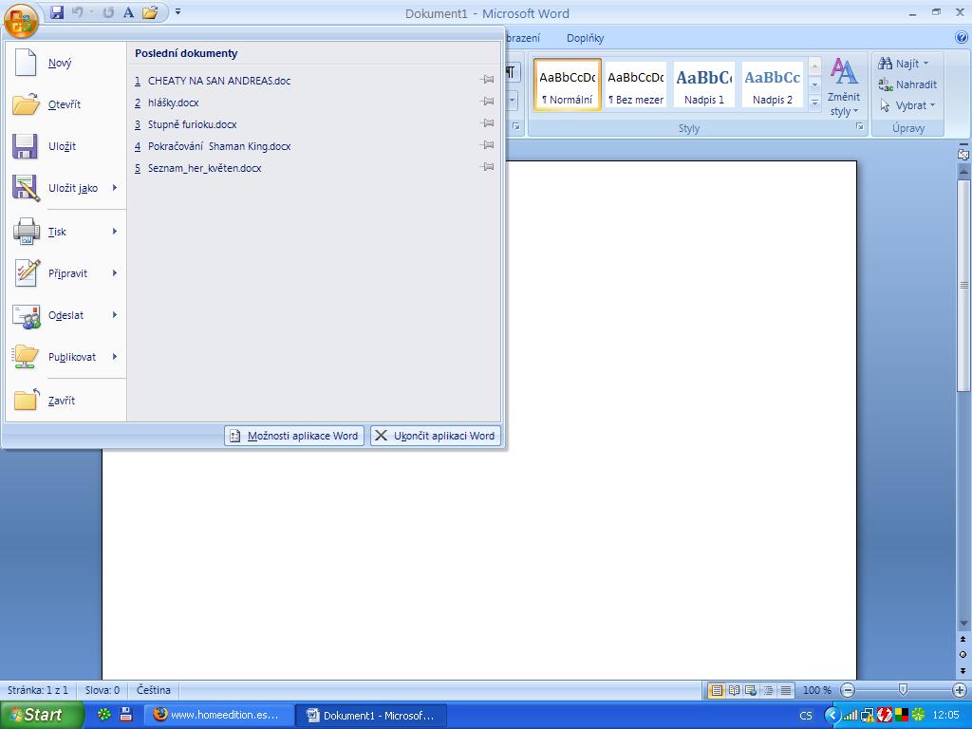The height and width of the screenshot is (729, 972).
Task: Click the Select Browse Object circle button
Action: pos(963,654)
